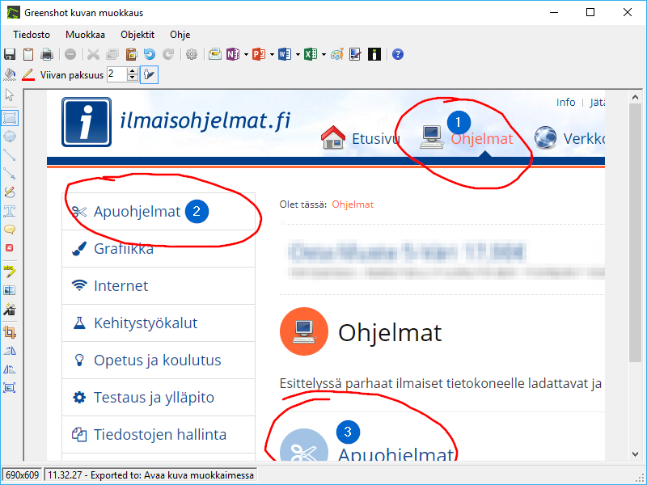Viewport: 647px width, 485px height.
Task: Select the straight line tool
Action: tap(10, 155)
